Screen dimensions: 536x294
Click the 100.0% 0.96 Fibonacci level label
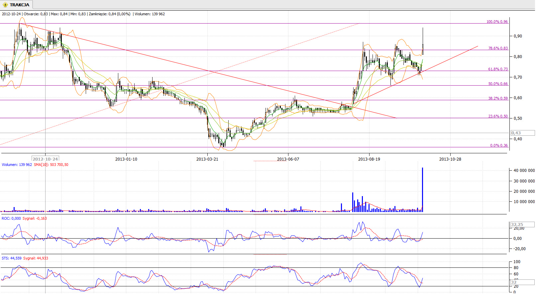pyautogui.click(x=497, y=22)
